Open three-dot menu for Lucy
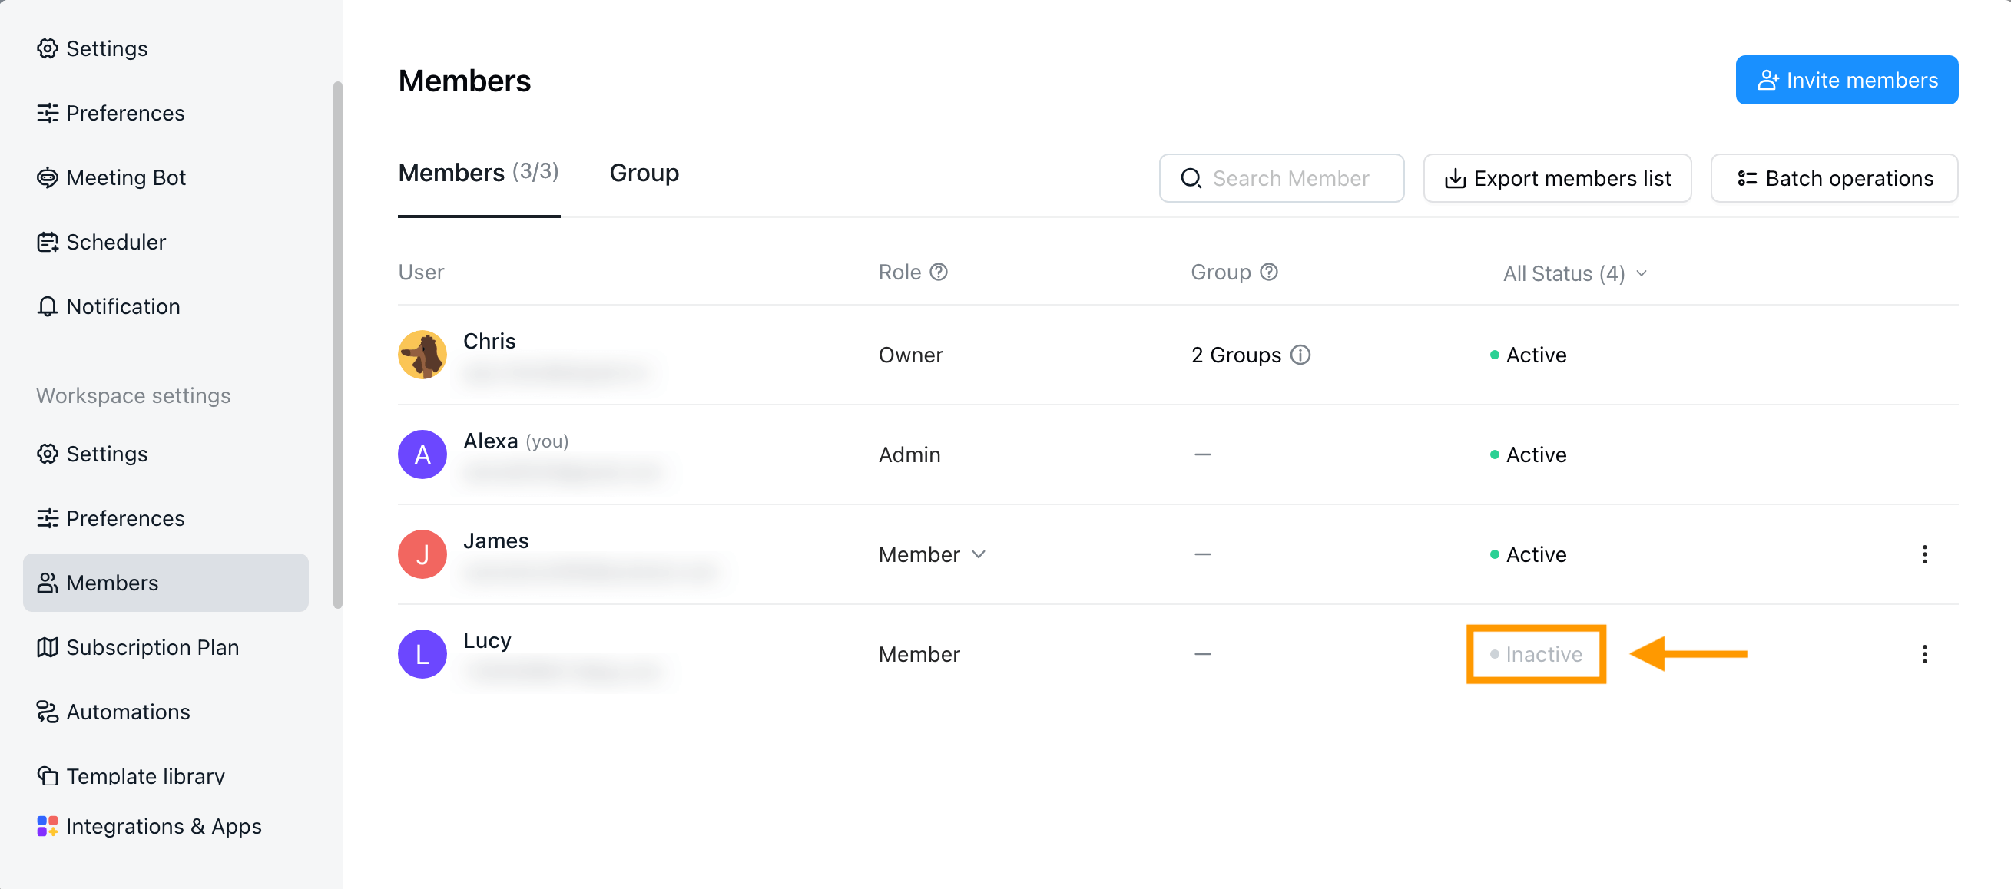The height and width of the screenshot is (889, 2011). [x=1924, y=654]
